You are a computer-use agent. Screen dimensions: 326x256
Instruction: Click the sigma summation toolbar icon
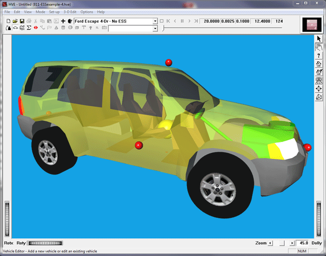[29, 29]
